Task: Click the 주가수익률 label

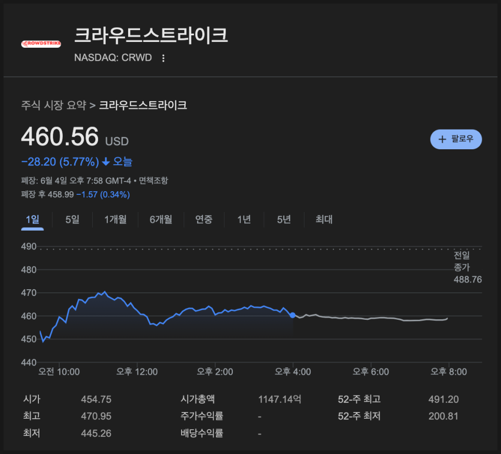Action: [202, 416]
